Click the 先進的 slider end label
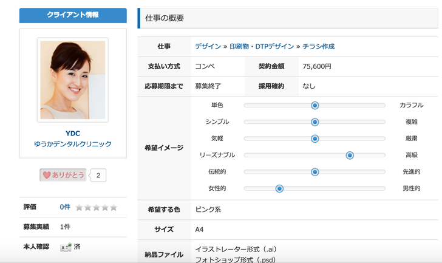The image size is (442, 263). click(x=412, y=172)
